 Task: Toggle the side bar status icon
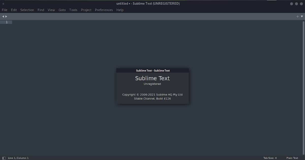click(x=4, y=158)
